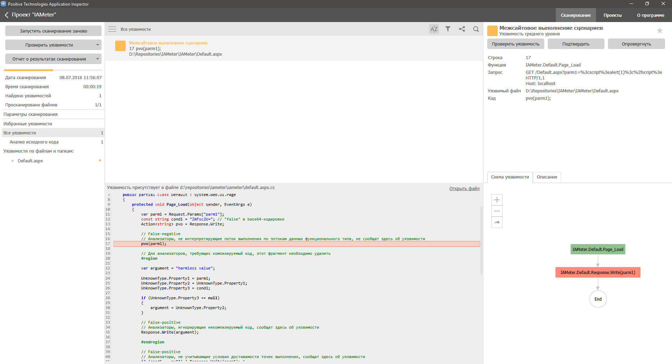This screenshot has height=364, width=672.
Task: Click the orange status dot beside Default.aspx
Action: pos(100,160)
